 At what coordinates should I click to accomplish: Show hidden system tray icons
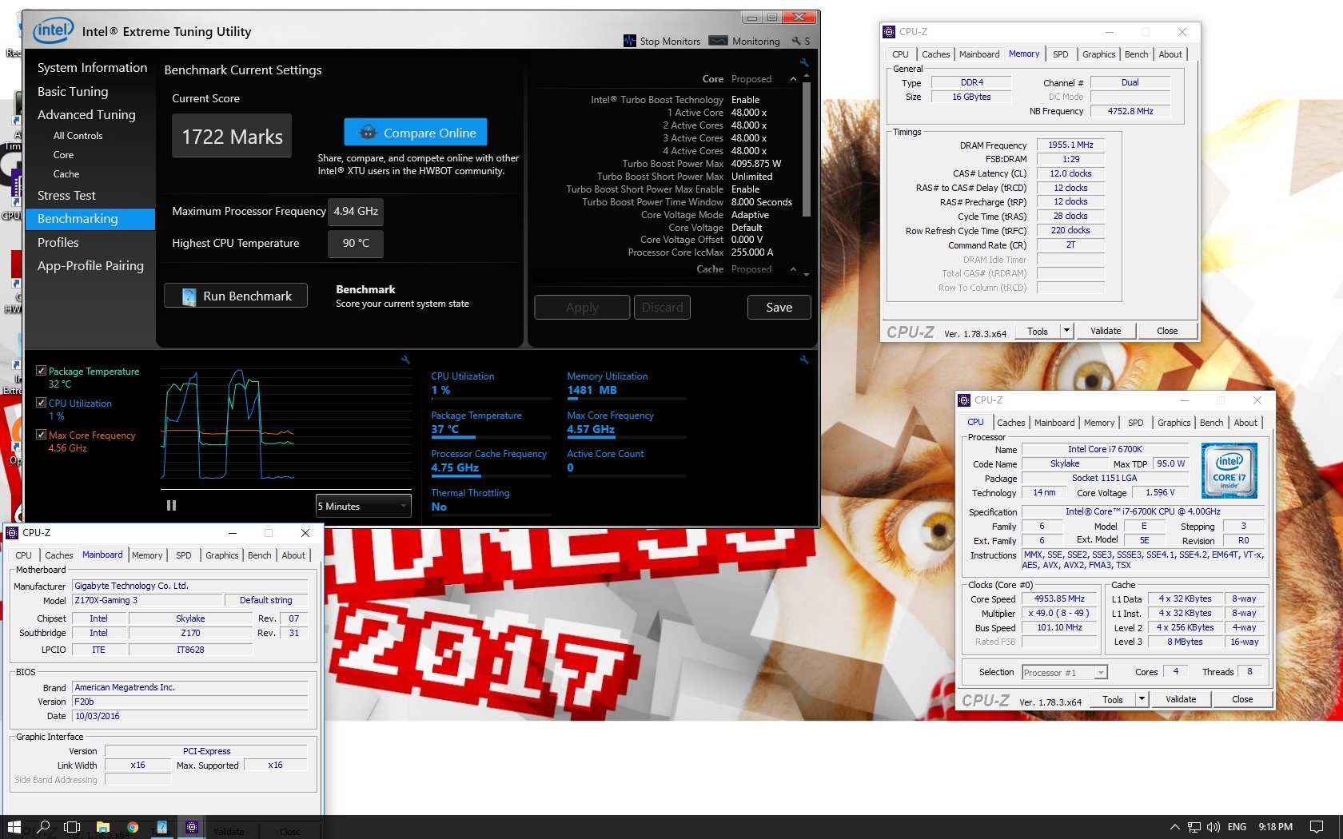[x=1174, y=827]
